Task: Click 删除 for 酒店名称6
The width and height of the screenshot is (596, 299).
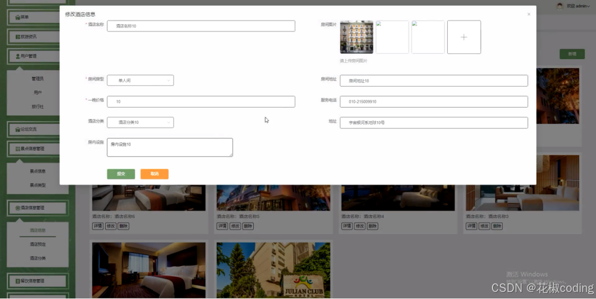Action: click(x=123, y=226)
